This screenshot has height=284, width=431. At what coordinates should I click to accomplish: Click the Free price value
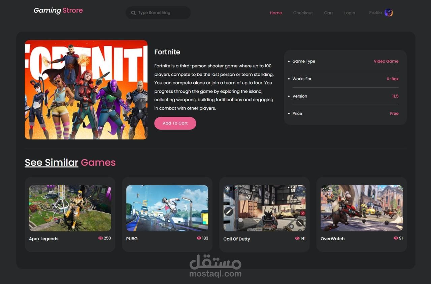(394, 113)
